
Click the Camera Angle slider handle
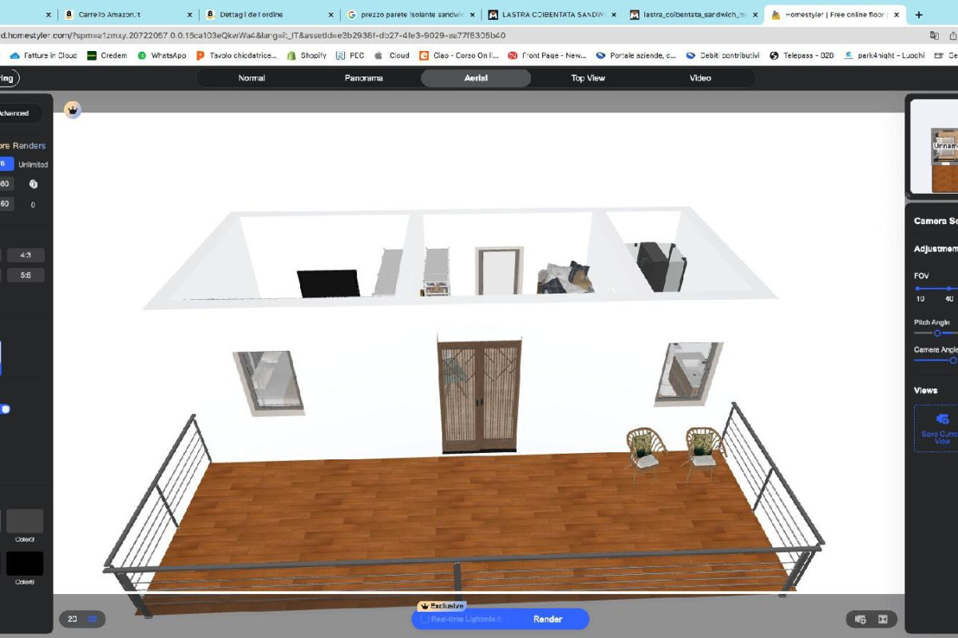click(953, 360)
